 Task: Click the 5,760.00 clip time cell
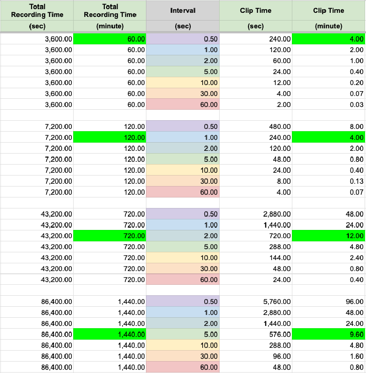click(x=255, y=302)
